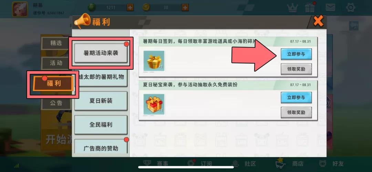Click the player avatar portrait
Image resolution: width=372 pixels, height=172 pixels.
pos(20,9)
